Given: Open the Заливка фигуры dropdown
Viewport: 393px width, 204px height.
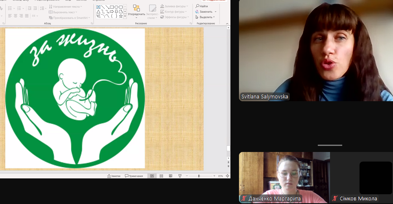Looking at the screenshot, I should [174, 6].
